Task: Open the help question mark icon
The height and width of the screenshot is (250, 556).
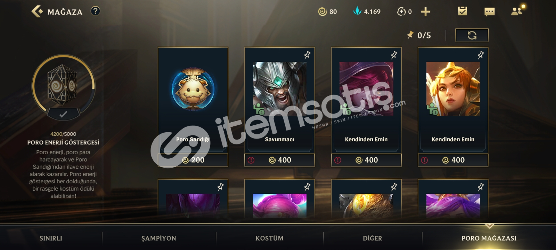Action: pos(95,11)
